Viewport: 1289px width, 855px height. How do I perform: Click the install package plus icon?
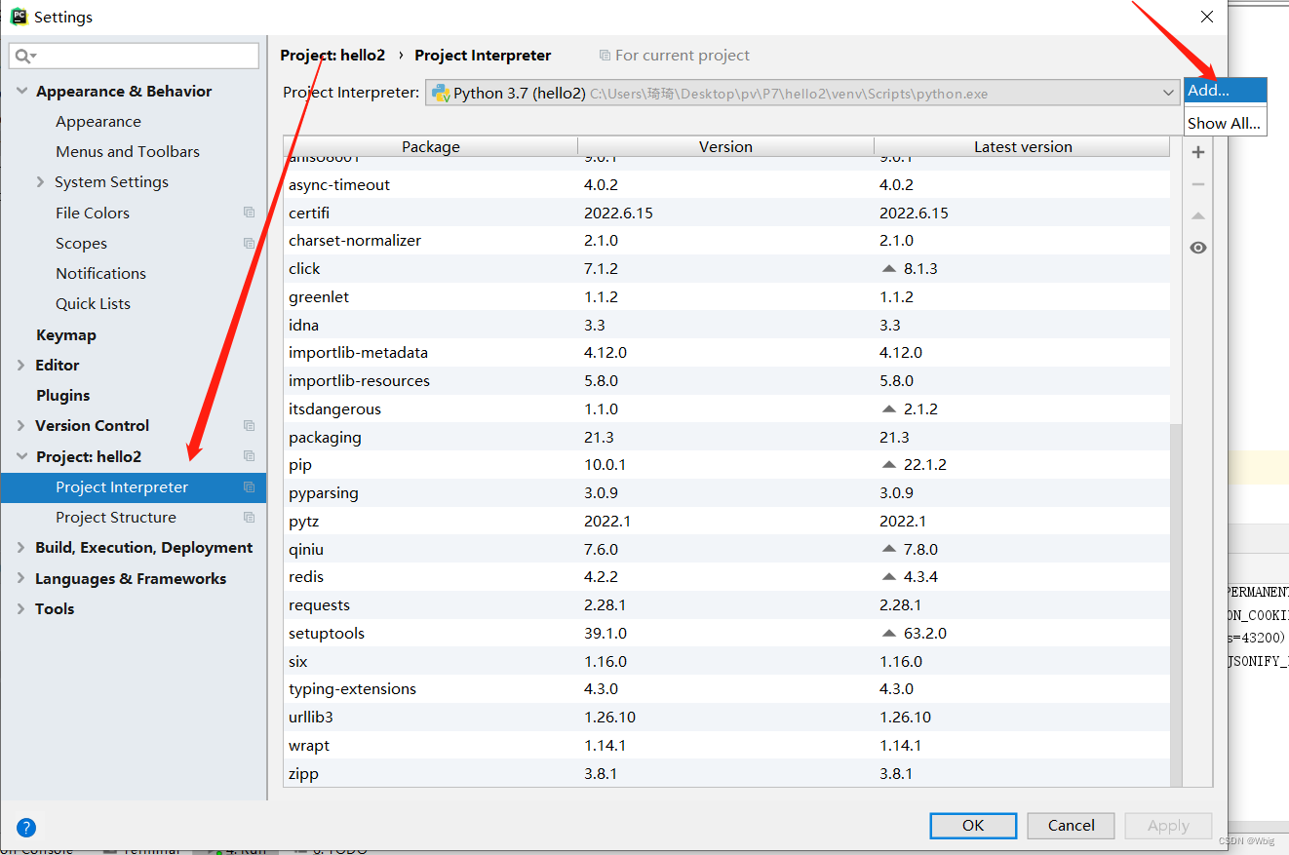[x=1198, y=153]
